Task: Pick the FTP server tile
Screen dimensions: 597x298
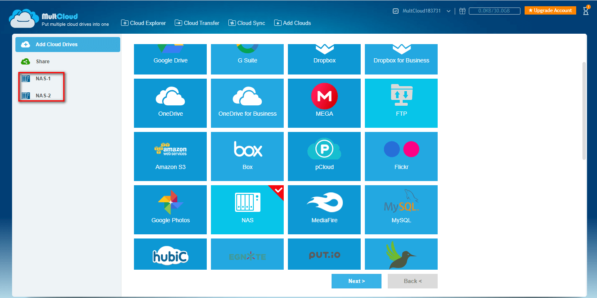Action: pos(401,103)
